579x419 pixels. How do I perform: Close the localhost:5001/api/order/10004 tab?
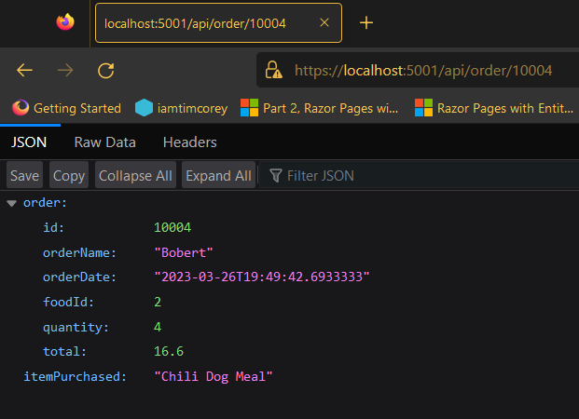(324, 23)
